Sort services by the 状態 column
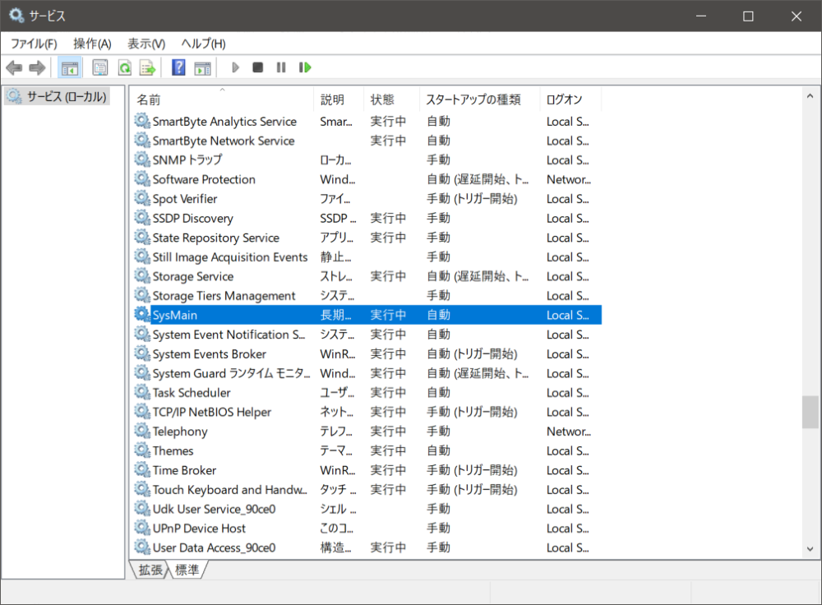822x605 pixels. (381, 99)
